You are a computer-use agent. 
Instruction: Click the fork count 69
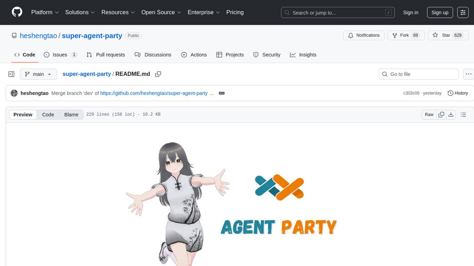[x=415, y=36]
